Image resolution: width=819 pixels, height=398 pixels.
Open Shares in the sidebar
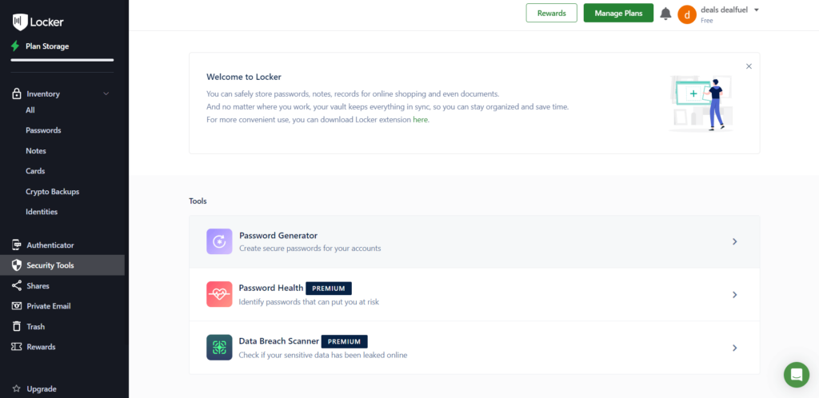38,286
